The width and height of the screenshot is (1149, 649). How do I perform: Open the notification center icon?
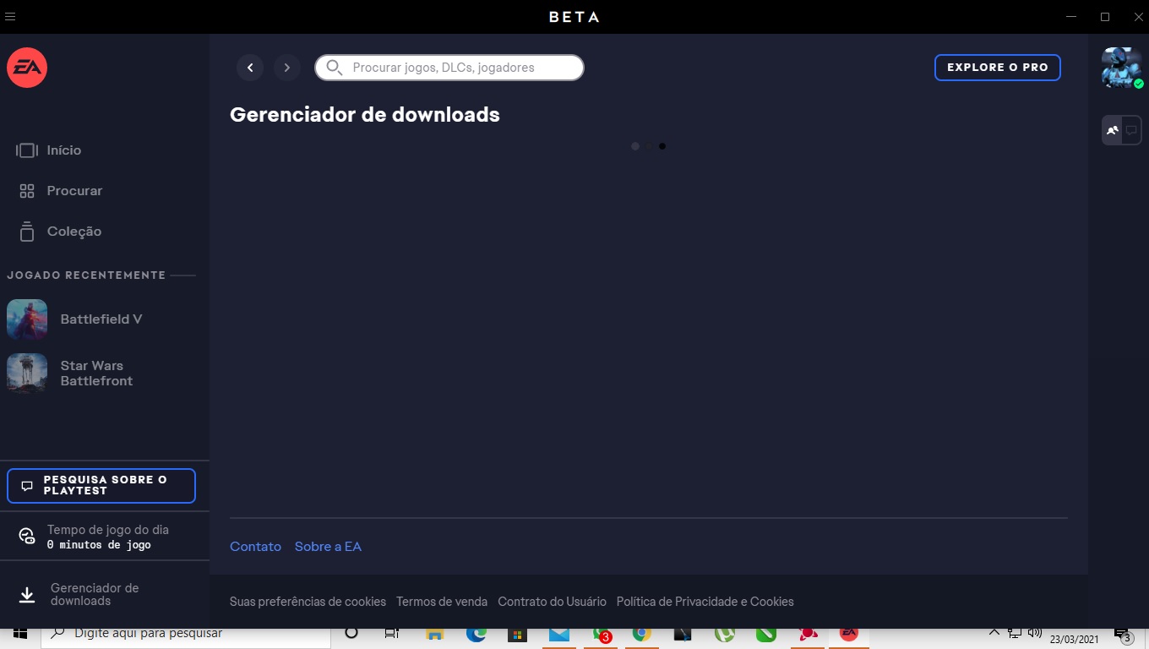pos(1123,635)
